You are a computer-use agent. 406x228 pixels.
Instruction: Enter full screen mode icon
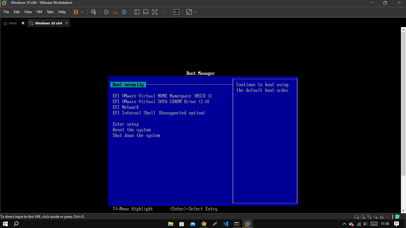click(154, 12)
